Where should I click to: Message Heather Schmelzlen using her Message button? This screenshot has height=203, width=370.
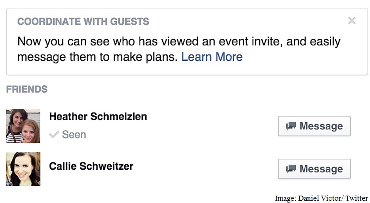[314, 126]
